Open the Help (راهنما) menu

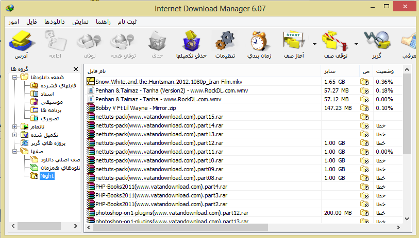pyautogui.click(x=103, y=22)
